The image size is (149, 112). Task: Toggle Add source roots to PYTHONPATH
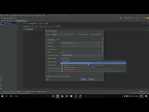pos(48,71)
